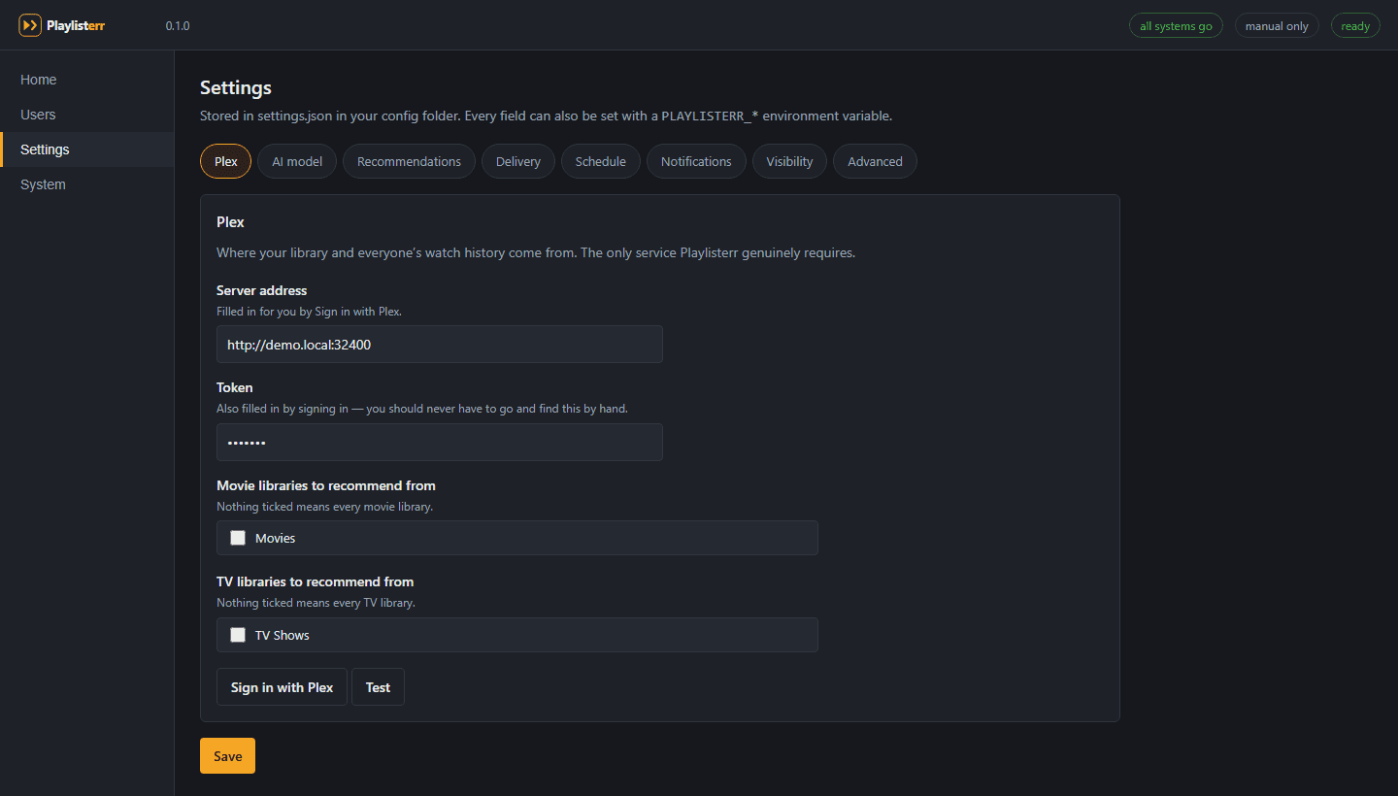Click 'Filled in for you by Sign in with Plex.' hint
This screenshot has height=796, width=1398.
pyautogui.click(x=309, y=312)
